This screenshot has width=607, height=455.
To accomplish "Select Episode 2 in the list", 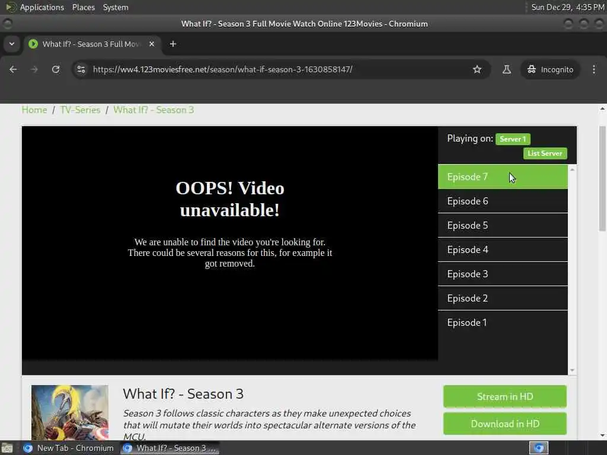I will click(503, 299).
